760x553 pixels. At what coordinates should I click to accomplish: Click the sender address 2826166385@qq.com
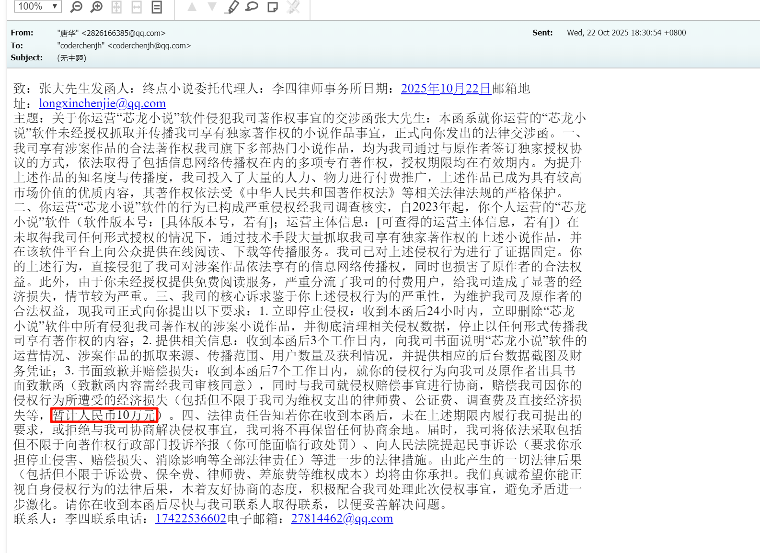pos(123,33)
